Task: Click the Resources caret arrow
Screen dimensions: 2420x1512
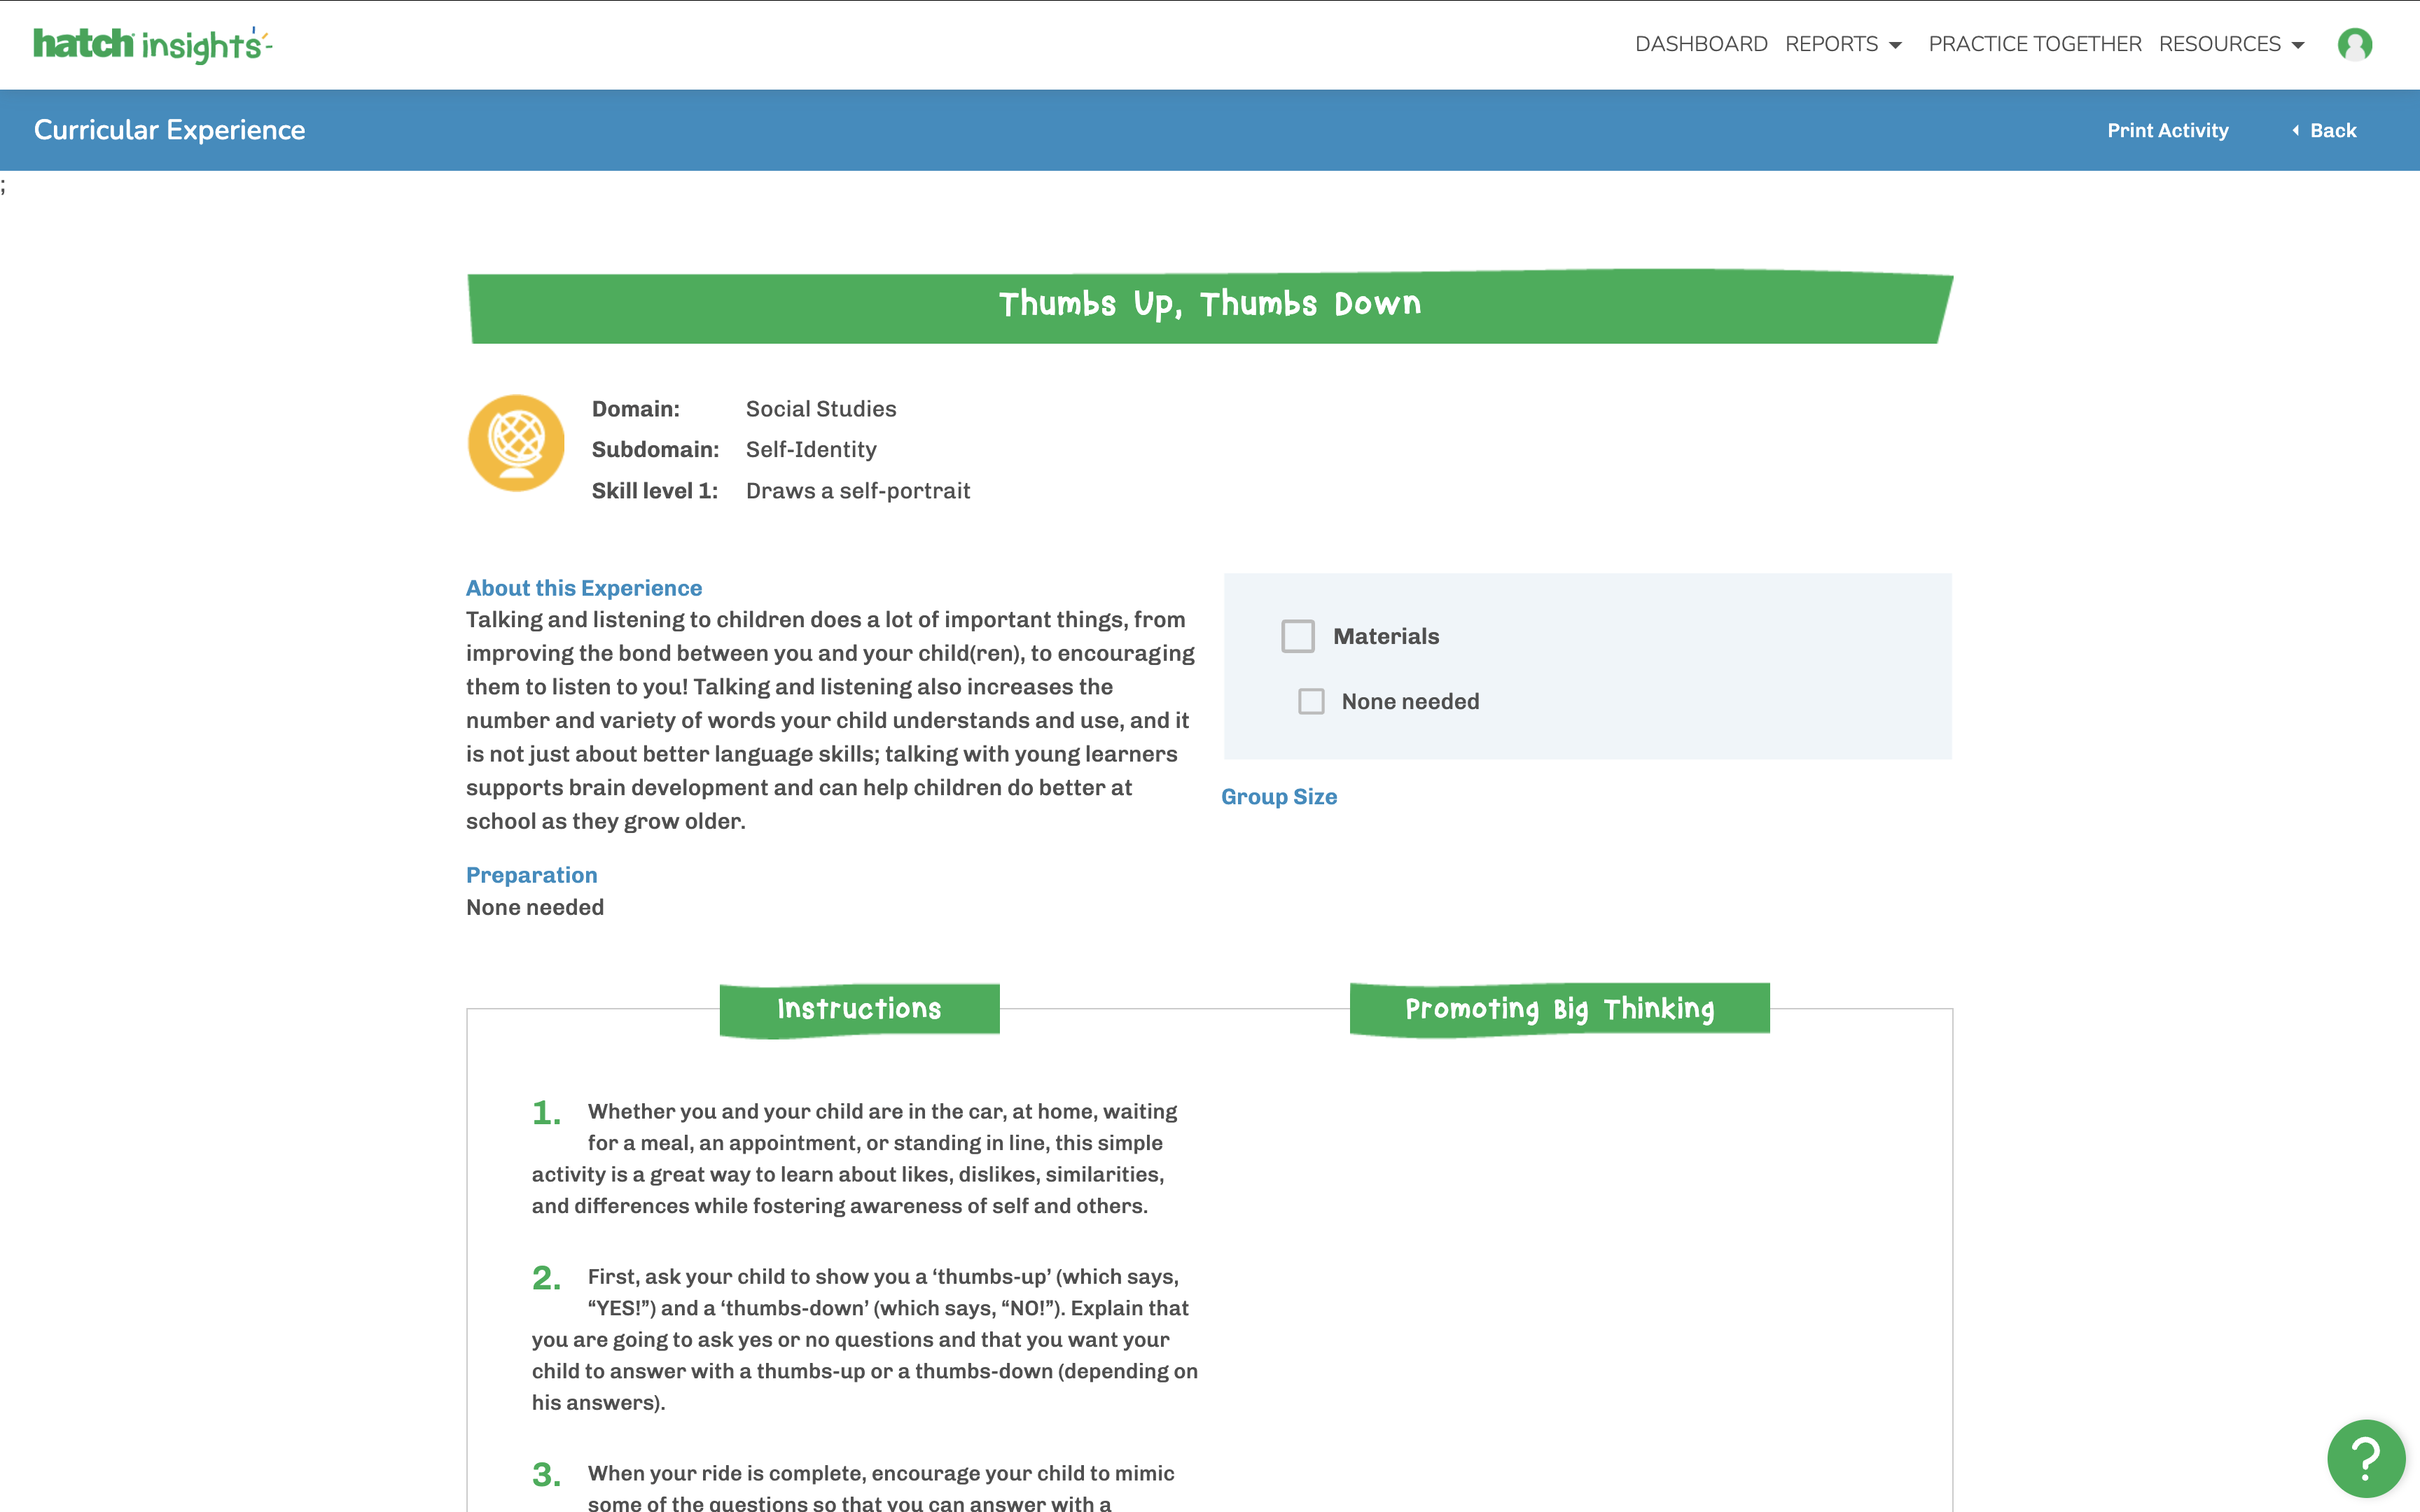Action: pos(2297,45)
